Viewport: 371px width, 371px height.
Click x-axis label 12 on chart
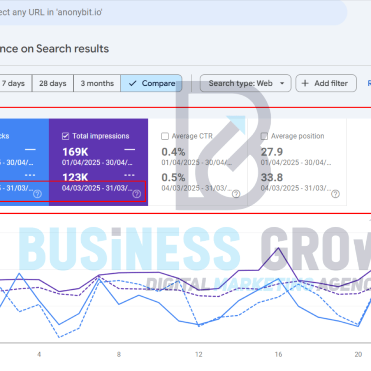[199, 354]
